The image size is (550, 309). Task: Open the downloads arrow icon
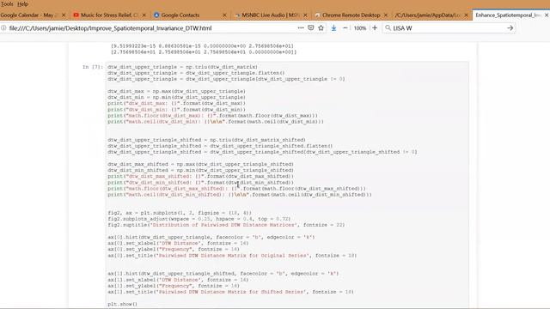tap(333, 28)
